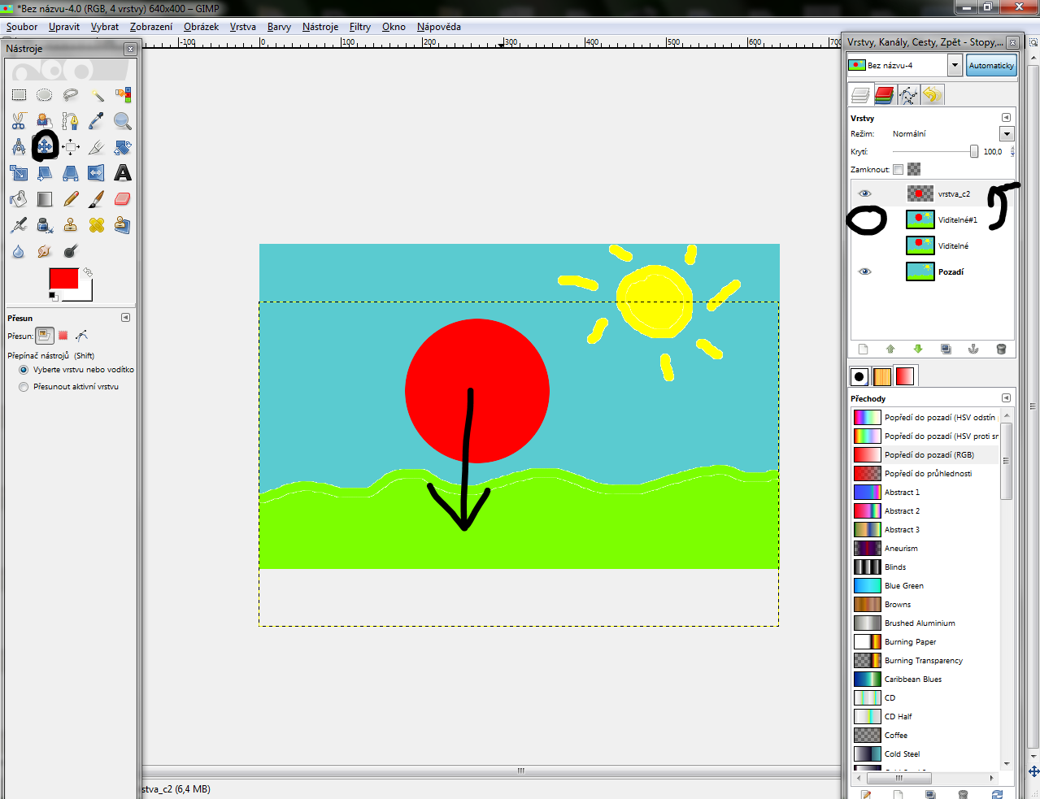
Task: Select the Fuzzy Select magic wand tool
Action: (x=97, y=95)
